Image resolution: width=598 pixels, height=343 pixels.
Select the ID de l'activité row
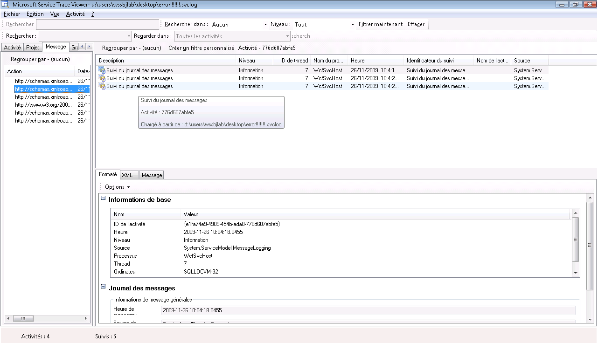[341, 224]
